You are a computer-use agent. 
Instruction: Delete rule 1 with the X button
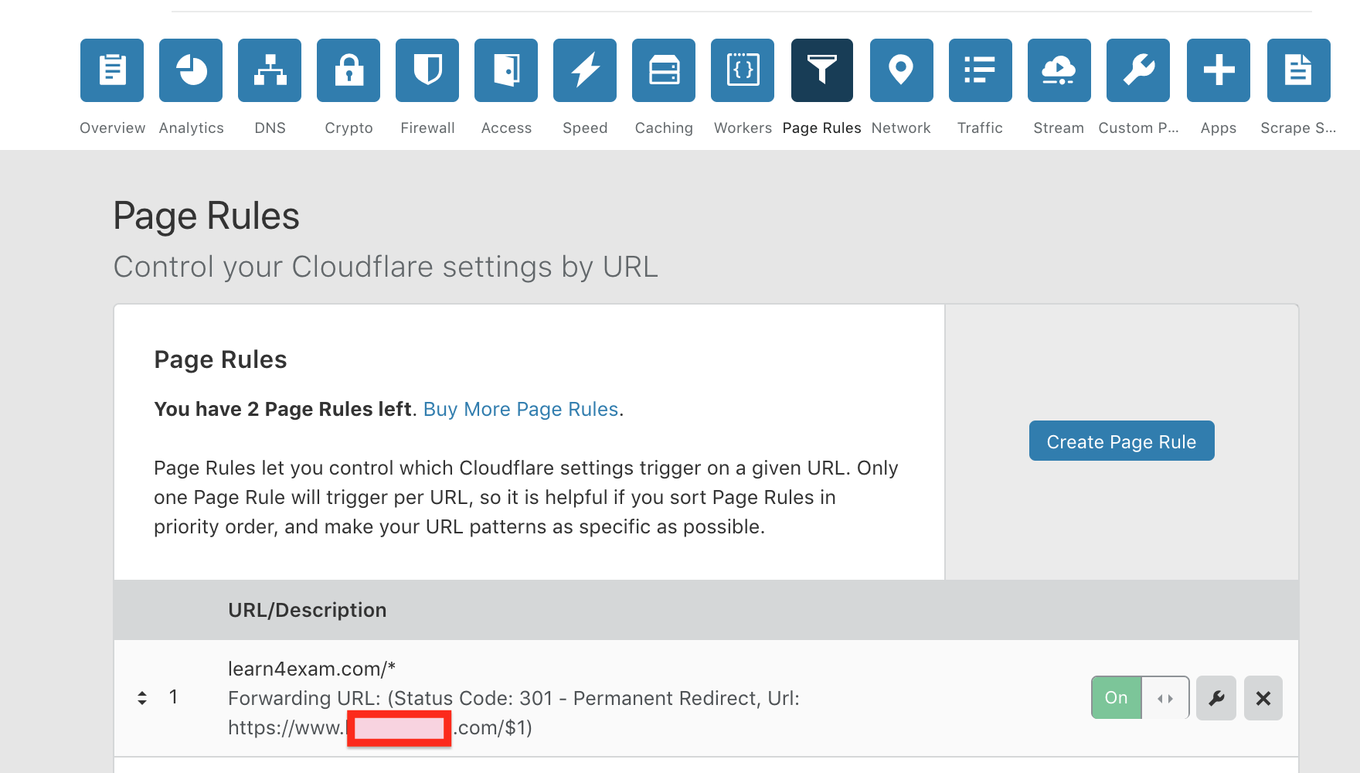(1263, 698)
